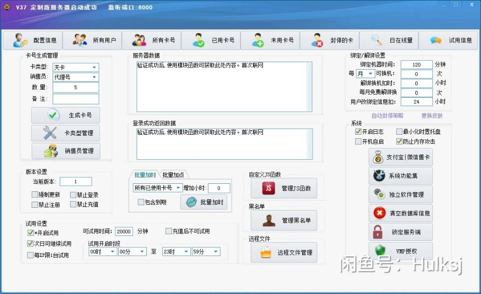The width and height of the screenshot is (481, 294).
Task: Click the 绑定机器时间 field showing 120
Action: tap(416, 65)
